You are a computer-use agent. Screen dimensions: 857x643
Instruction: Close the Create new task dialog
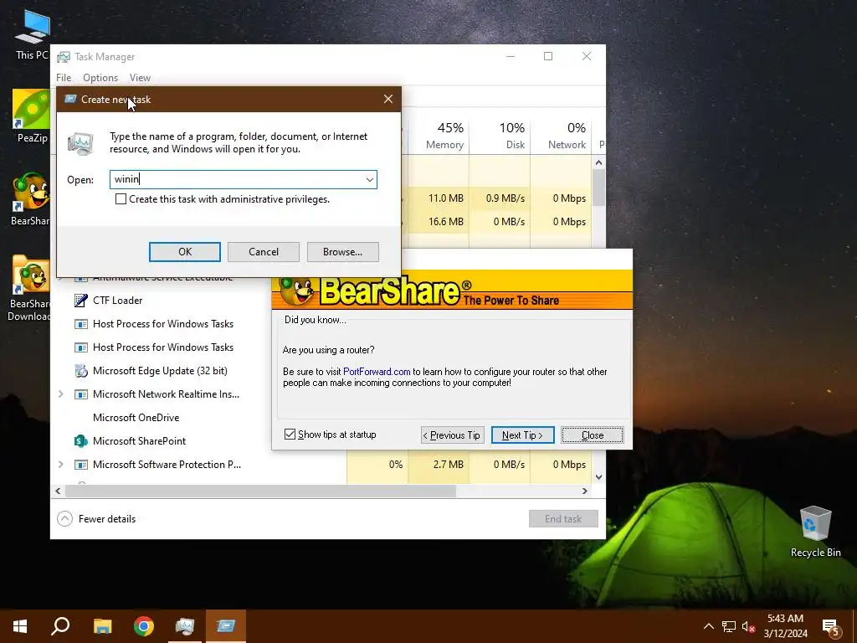click(x=388, y=99)
